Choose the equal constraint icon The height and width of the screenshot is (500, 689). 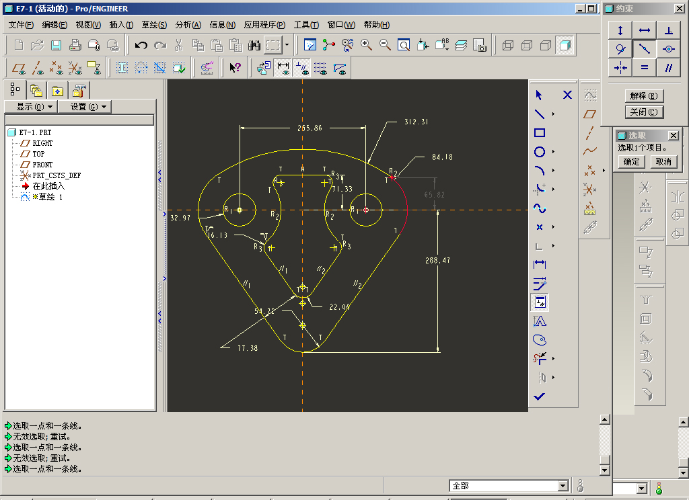pyautogui.click(x=645, y=68)
